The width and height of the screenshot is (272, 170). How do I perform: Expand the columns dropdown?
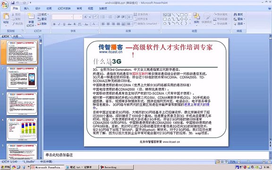pyautogui.click(x=129, y=24)
